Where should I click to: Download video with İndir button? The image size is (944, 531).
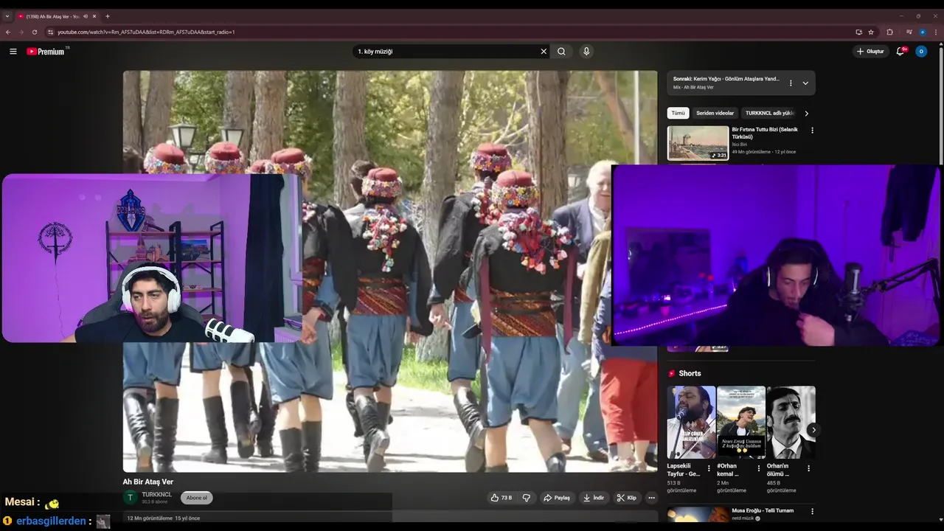tap(594, 498)
